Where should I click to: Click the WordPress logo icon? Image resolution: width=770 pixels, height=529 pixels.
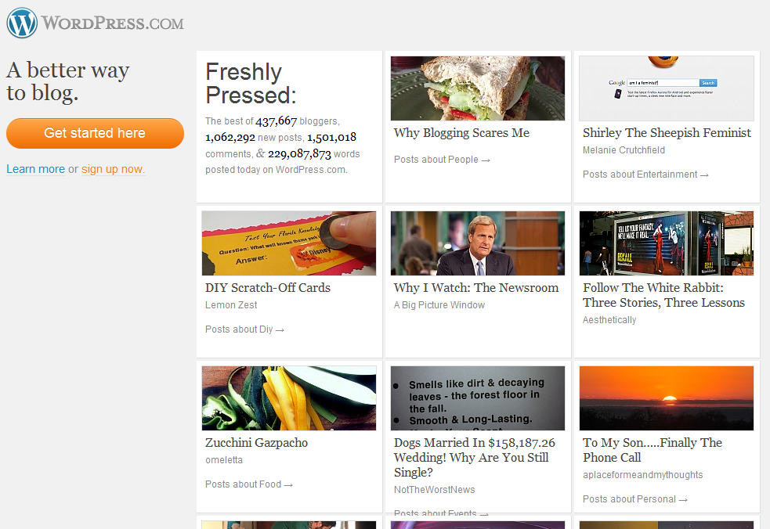[x=22, y=23]
